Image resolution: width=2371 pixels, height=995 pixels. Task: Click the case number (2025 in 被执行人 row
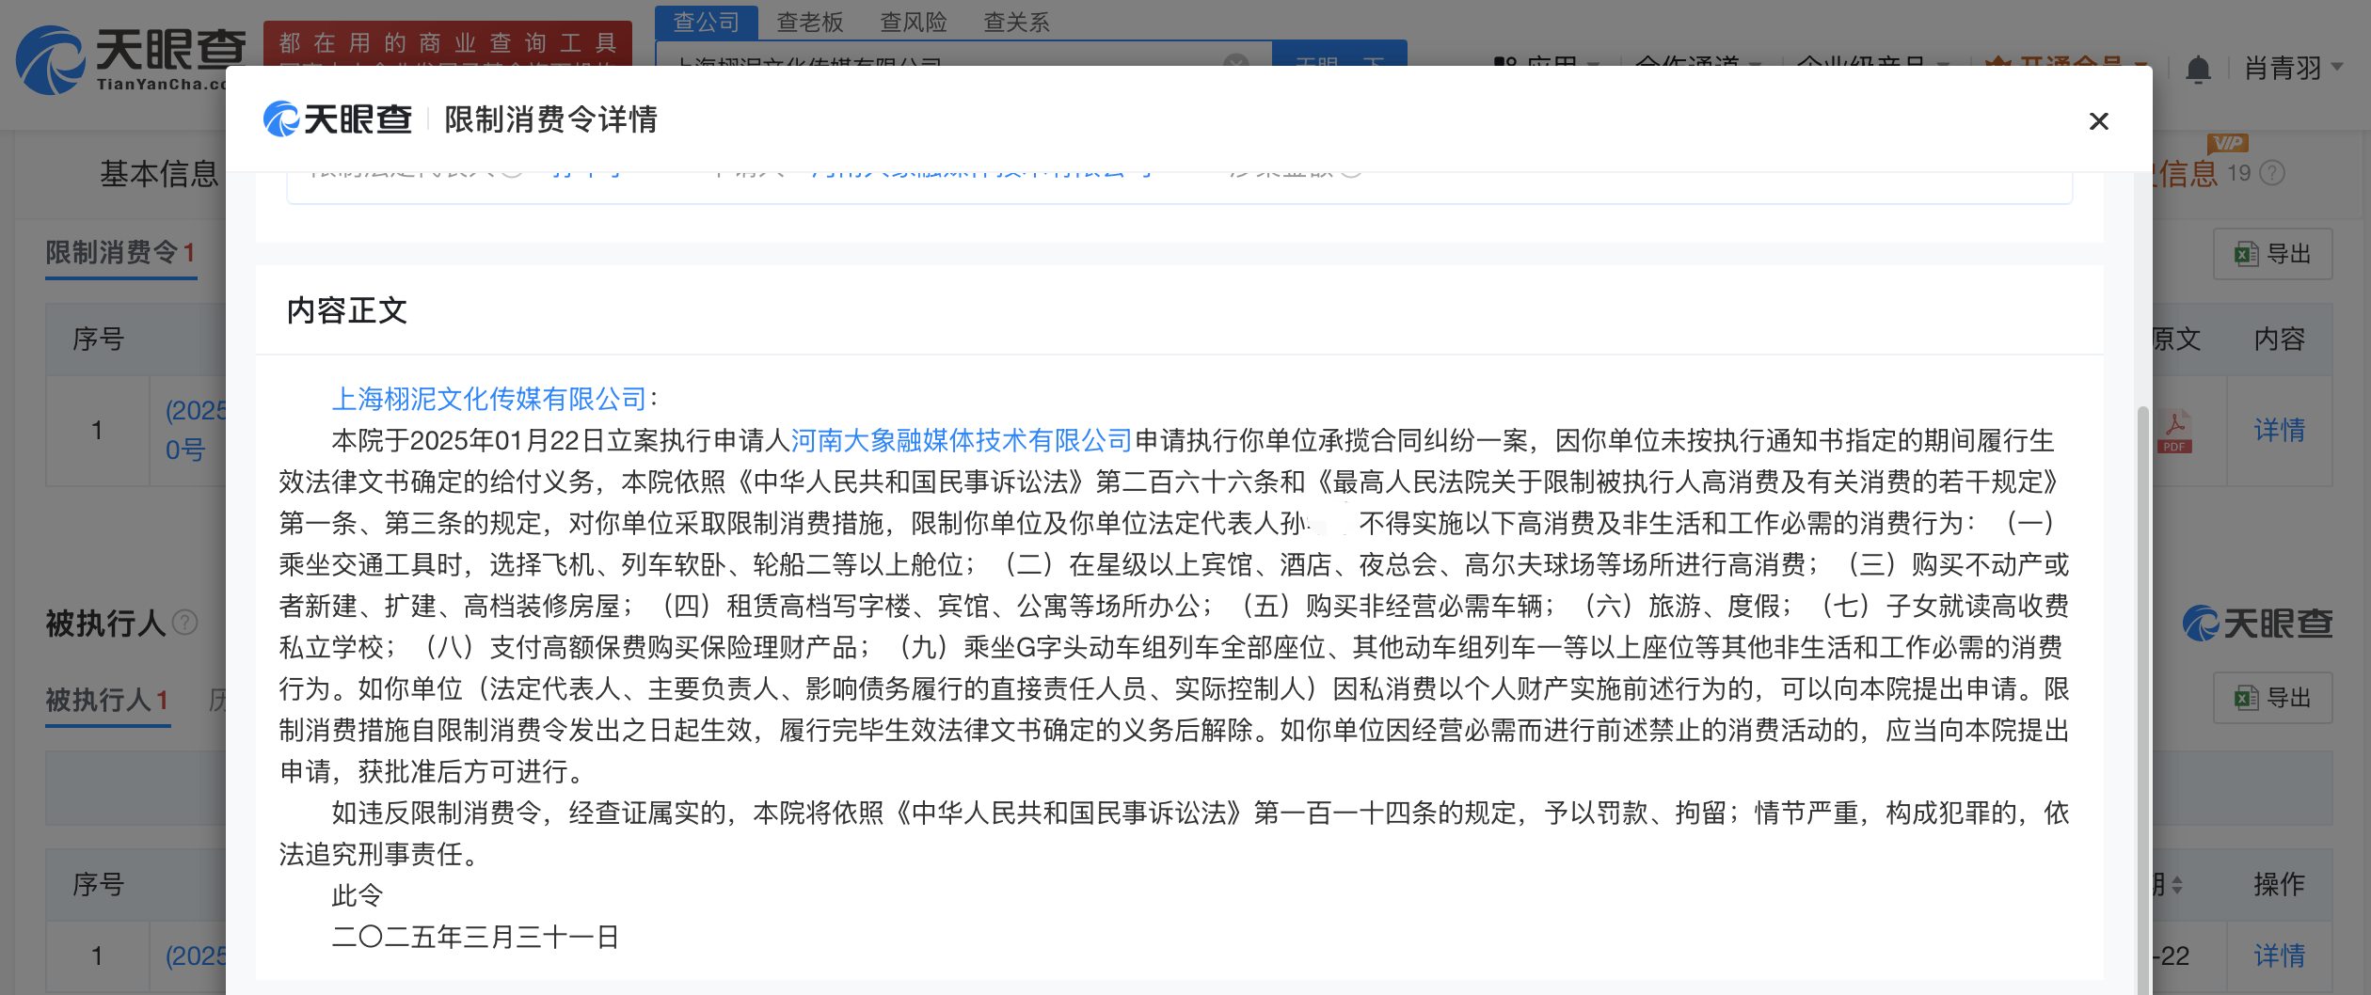pyautogui.click(x=196, y=956)
